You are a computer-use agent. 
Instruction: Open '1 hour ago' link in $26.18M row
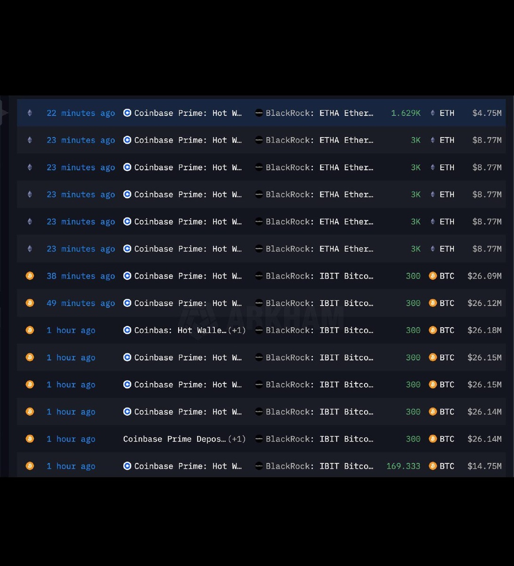[x=71, y=331]
